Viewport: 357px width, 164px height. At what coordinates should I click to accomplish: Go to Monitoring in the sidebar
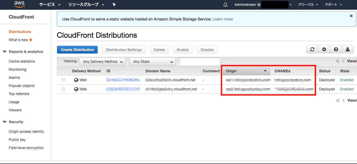pyautogui.click(x=17, y=69)
